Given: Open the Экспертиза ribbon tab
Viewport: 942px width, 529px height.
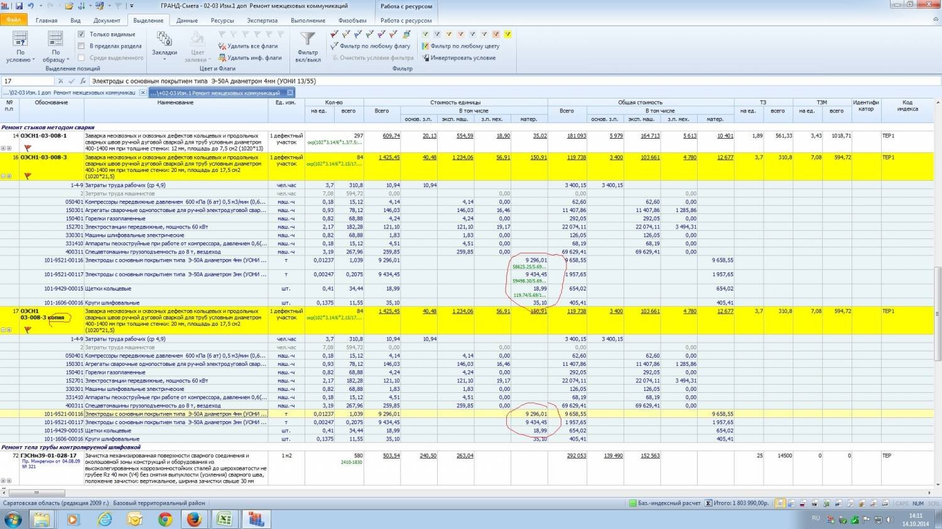Looking at the screenshot, I should point(262,20).
